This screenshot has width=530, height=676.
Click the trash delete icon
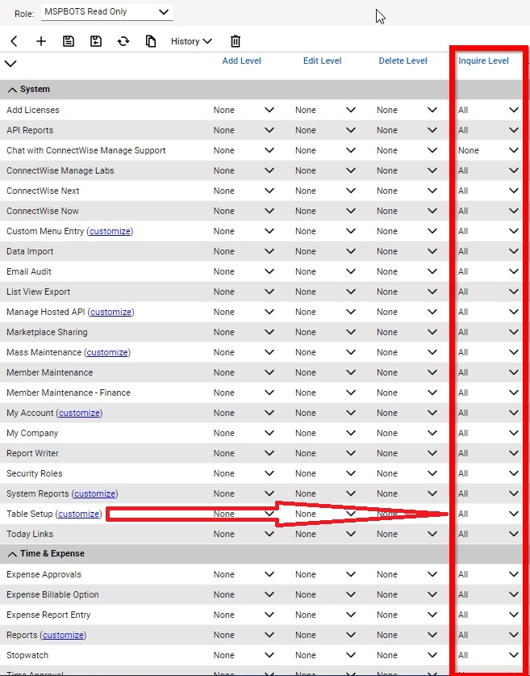[236, 41]
